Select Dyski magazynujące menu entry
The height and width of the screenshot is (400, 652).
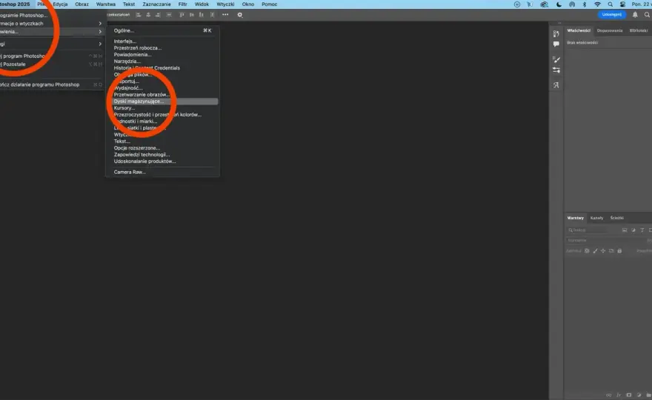(165, 101)
